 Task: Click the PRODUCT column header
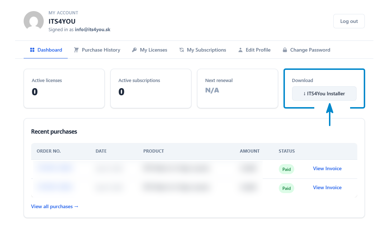pos(154,151)
